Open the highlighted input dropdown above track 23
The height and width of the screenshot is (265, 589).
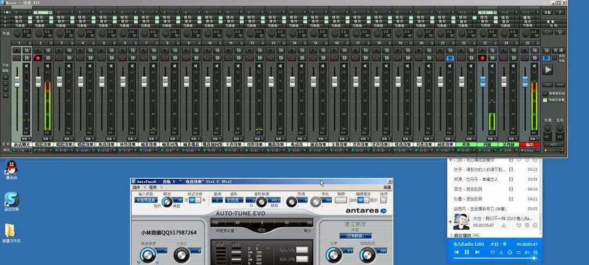[x=486, y=13]
